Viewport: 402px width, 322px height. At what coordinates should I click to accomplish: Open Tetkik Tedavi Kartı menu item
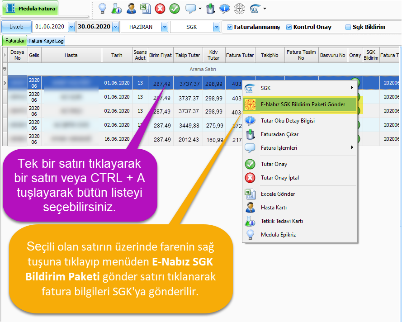click(299, 221)
